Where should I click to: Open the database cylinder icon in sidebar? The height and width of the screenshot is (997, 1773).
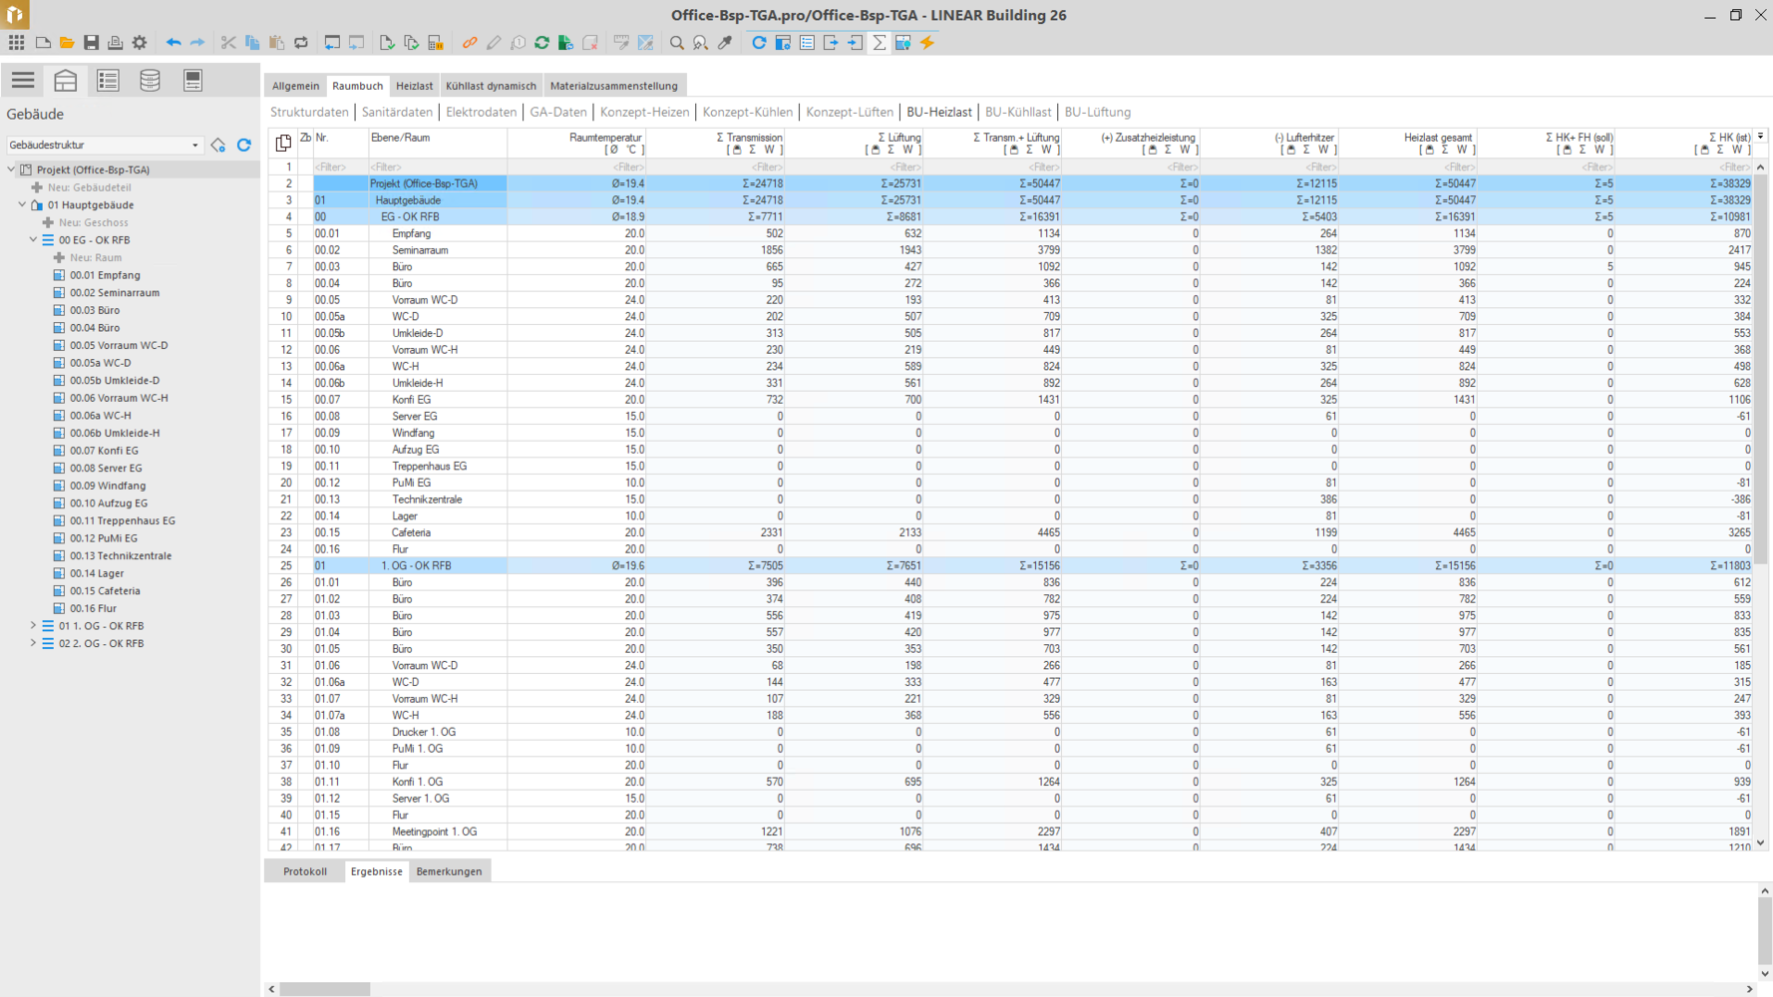[150, 81]
